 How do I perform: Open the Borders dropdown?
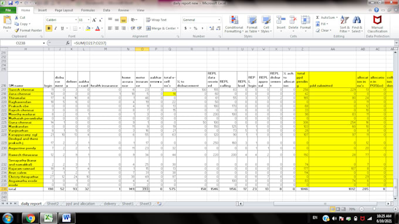(80, 28)
